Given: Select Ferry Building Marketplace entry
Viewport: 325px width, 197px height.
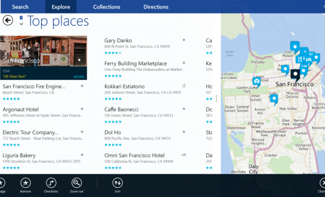Looking at the screenshot, I should [145, 69].
